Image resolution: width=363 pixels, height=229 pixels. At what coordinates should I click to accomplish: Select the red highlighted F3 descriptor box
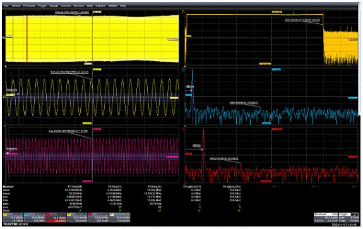56,218
